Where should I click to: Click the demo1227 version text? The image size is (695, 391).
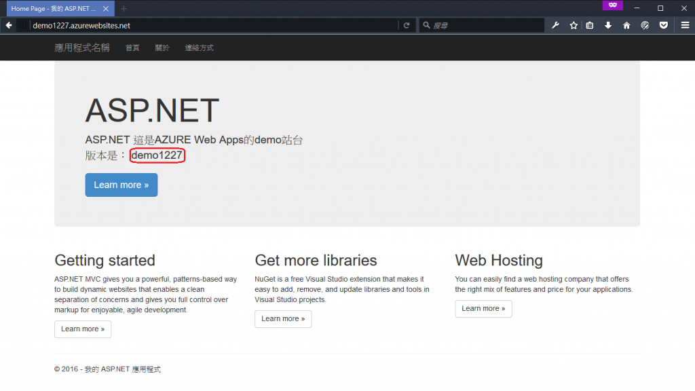pos(157,155)
